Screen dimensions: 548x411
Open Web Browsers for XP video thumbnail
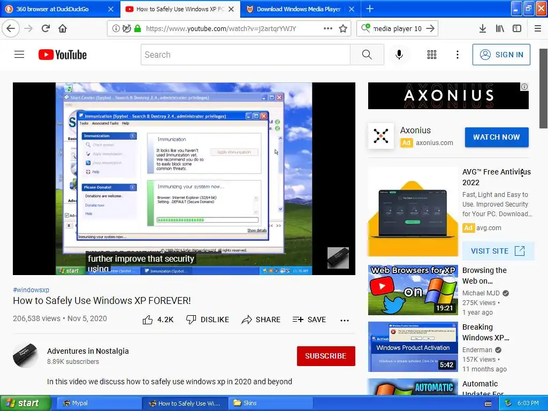click(413, 290)
